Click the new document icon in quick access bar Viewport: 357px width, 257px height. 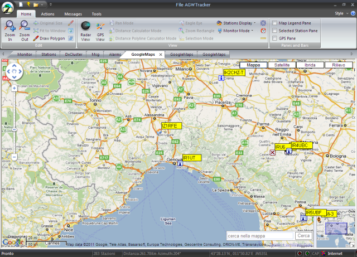point(21,4)
